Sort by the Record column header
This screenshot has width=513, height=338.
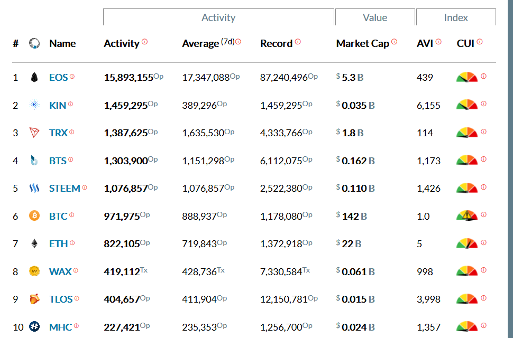click(x=276, y=43)
